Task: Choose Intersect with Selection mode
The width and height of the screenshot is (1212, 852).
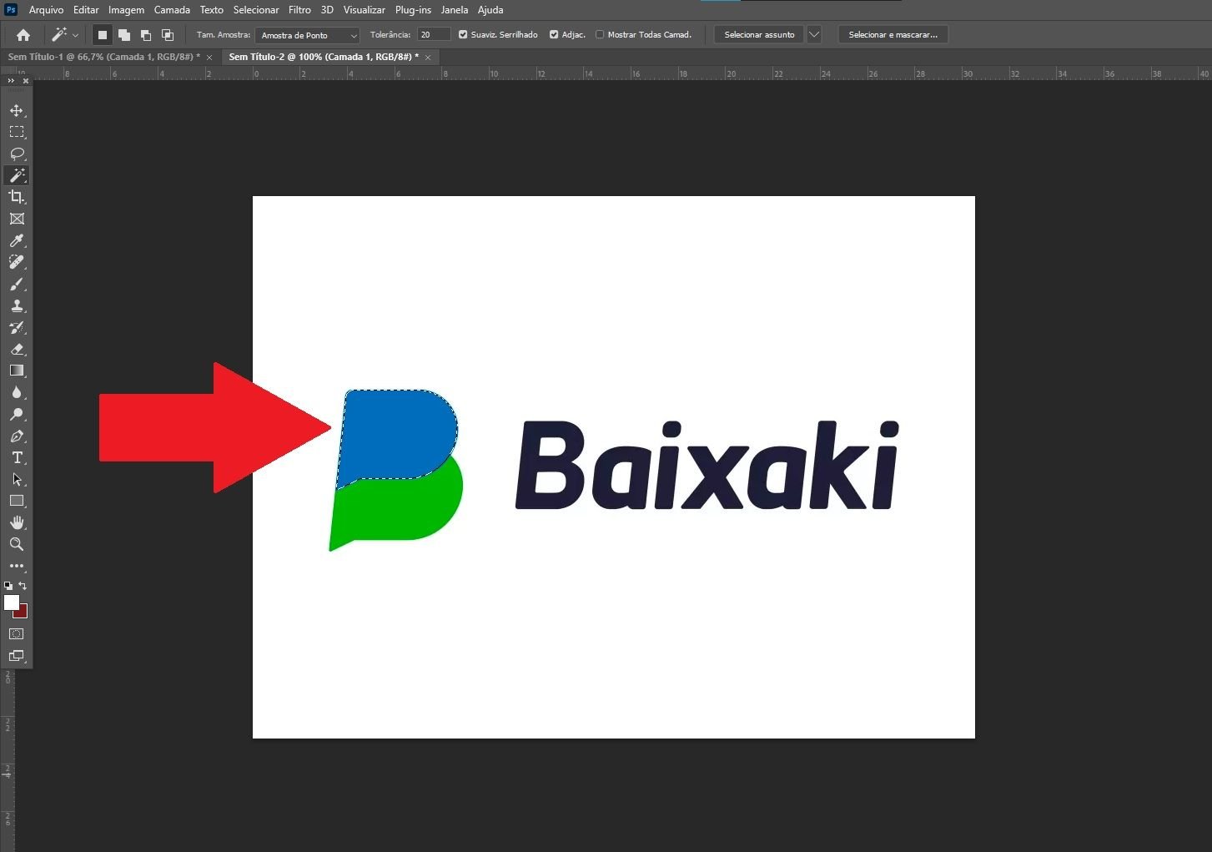Action: point(168,35)
